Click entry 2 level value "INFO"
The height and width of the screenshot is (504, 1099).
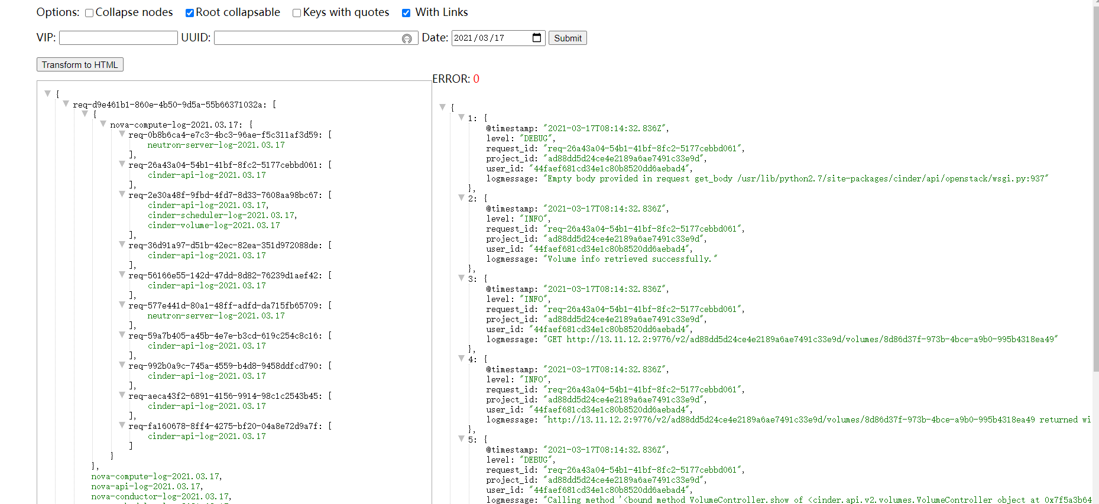point(534,219)
